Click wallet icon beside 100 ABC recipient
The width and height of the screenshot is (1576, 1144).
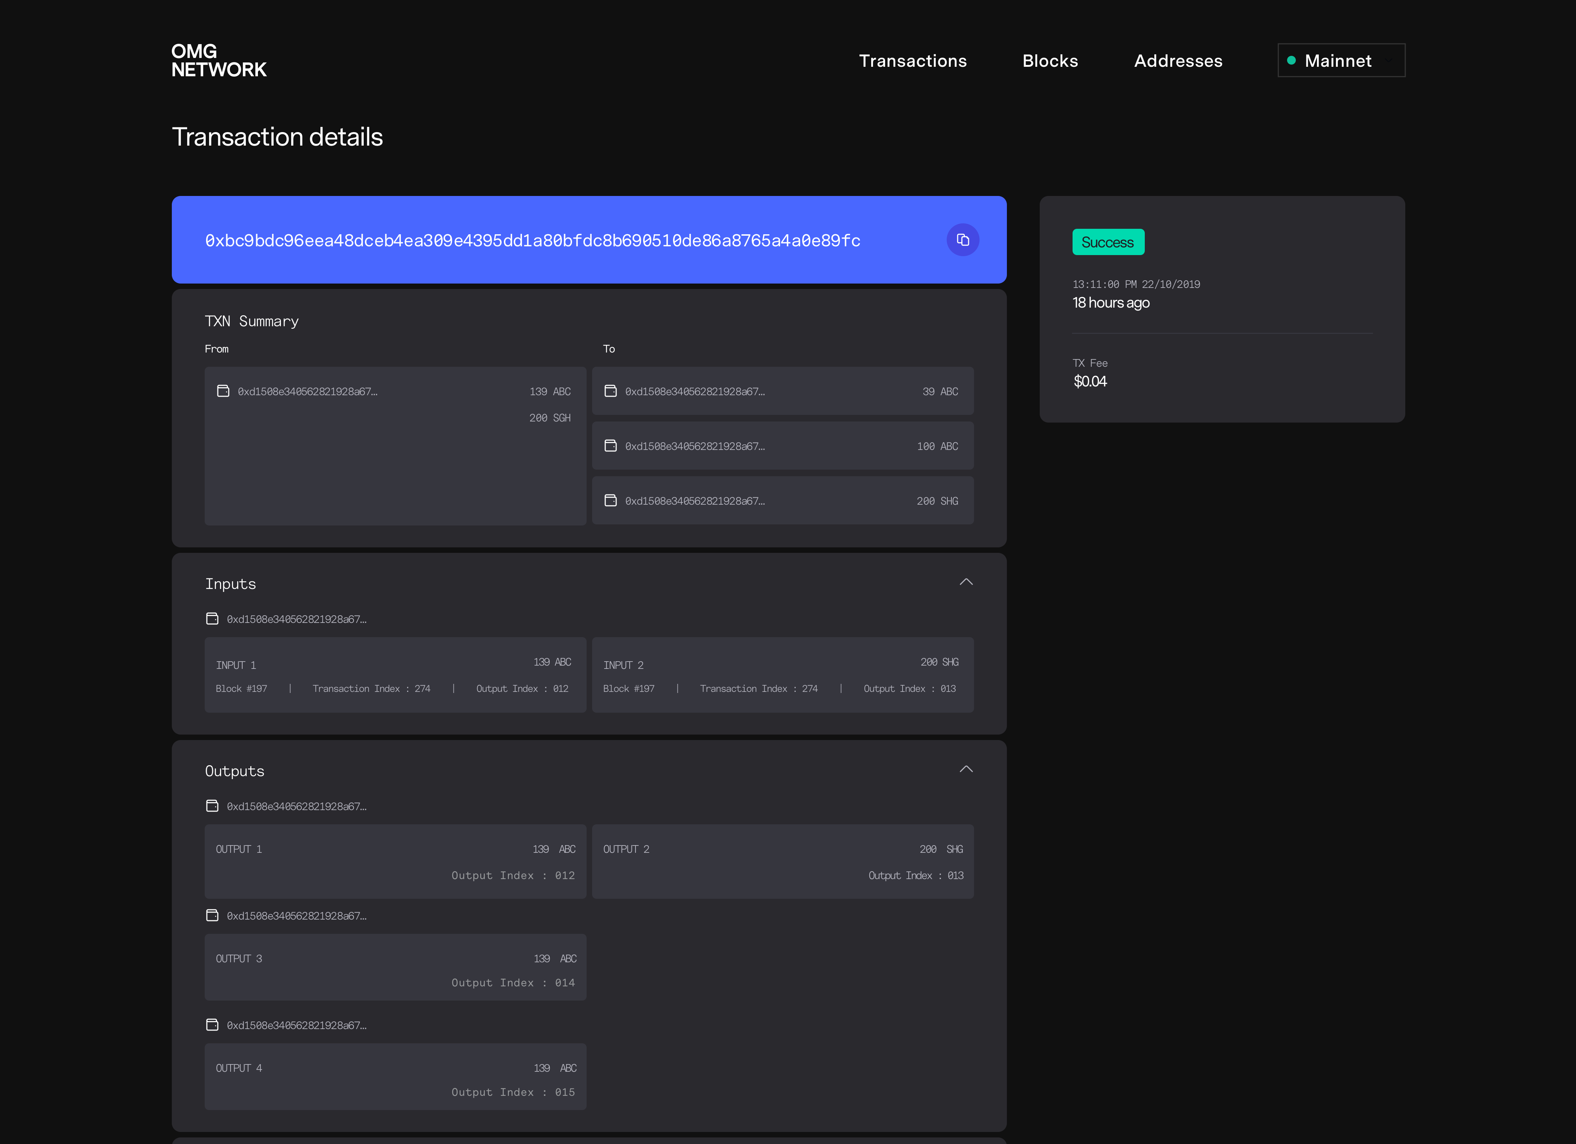click(610, 446)
